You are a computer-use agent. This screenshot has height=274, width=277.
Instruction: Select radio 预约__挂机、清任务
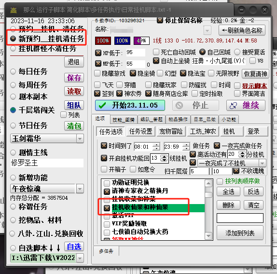13,29
